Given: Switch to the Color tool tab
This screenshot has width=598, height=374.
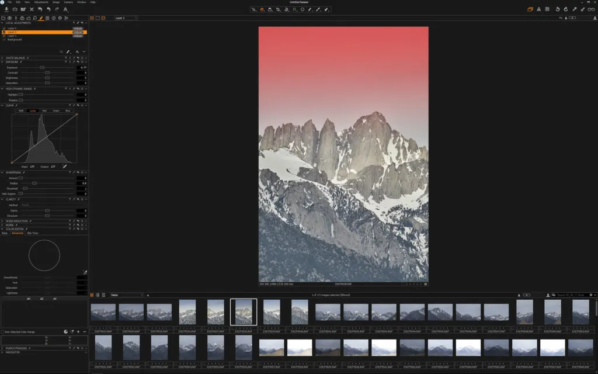Looking at the screenshot, I should (x=22, y=18).
